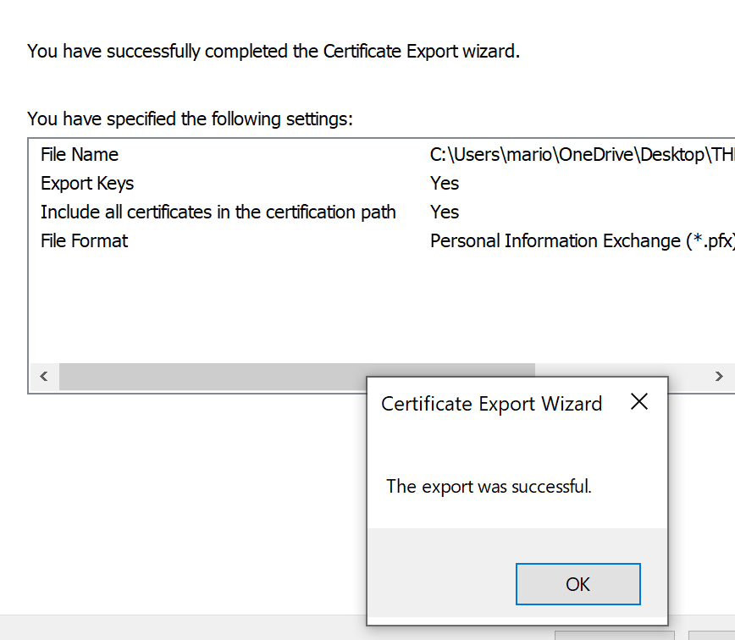This screenshot has height=640, width=735.
Task: Select the Export Keys setting row
Action: 87,184
